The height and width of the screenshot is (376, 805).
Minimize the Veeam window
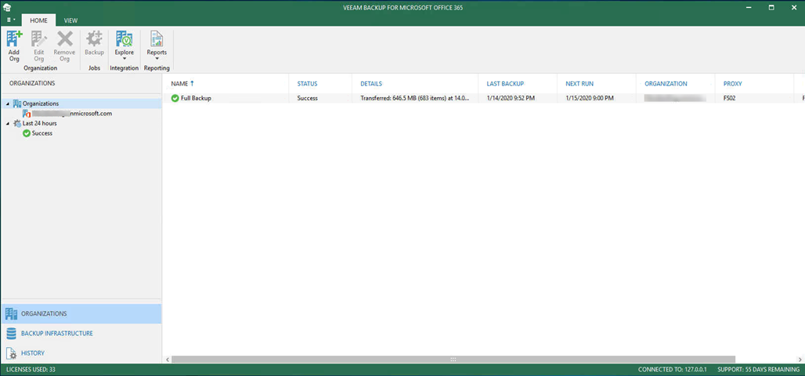(x=748, y=8)
